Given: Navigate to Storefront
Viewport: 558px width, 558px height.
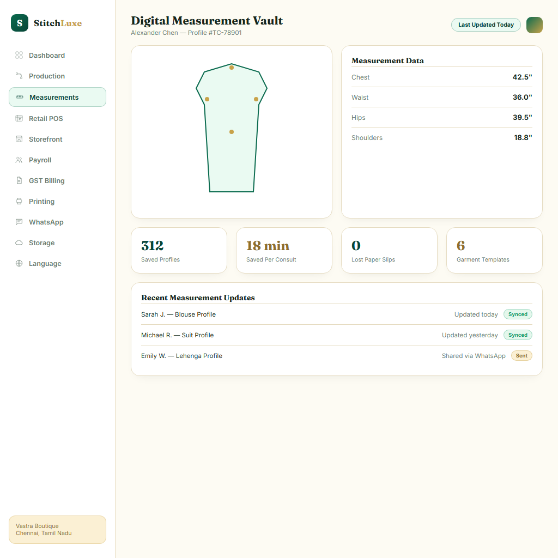Looking at the screenshot, I should point(58,139).
